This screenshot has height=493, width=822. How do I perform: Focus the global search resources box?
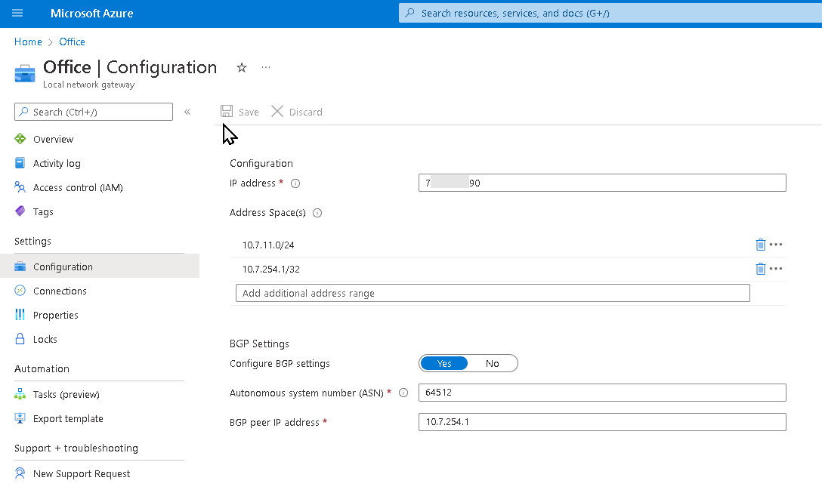pos(610,13)
